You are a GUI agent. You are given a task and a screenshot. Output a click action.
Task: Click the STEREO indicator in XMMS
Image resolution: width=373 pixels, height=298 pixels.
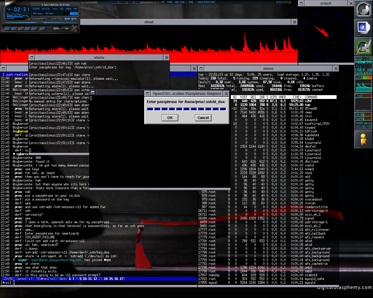point(74,13)
